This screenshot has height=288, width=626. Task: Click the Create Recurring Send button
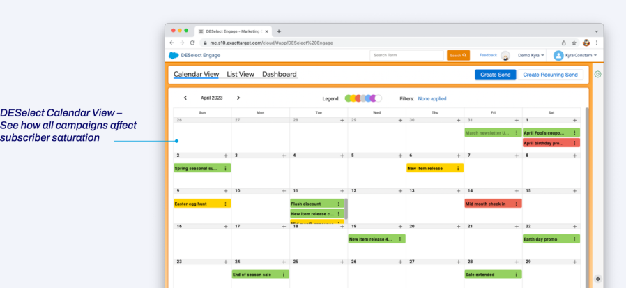(550, 75)
